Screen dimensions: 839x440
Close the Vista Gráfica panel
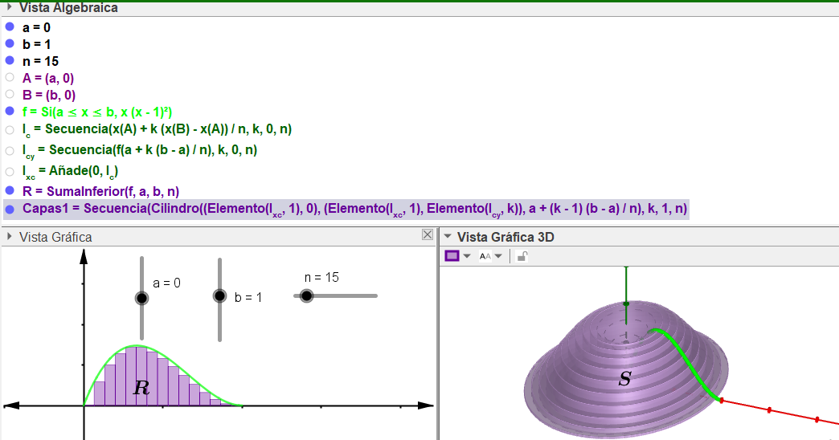pyautogui.click(x=428, y=235)
